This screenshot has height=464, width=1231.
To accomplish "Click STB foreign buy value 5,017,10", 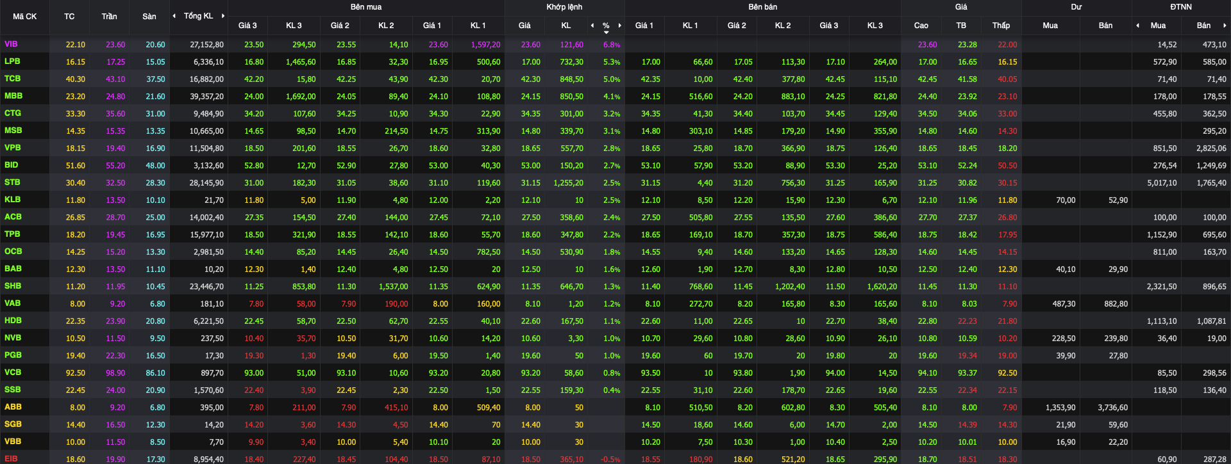I will tap(1162, 183).
